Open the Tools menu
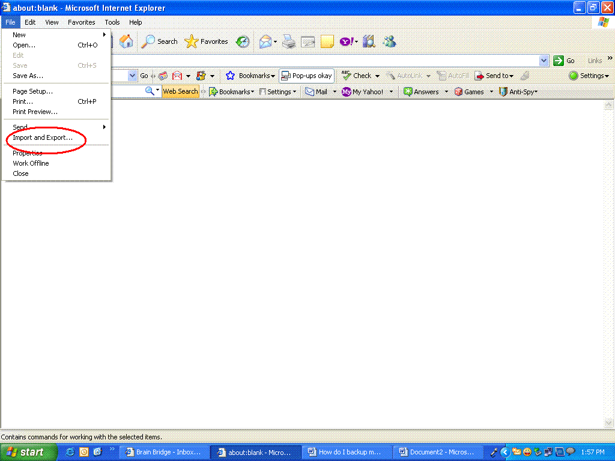Viewport: 615px width, 461px height. [x=112, y=22]
